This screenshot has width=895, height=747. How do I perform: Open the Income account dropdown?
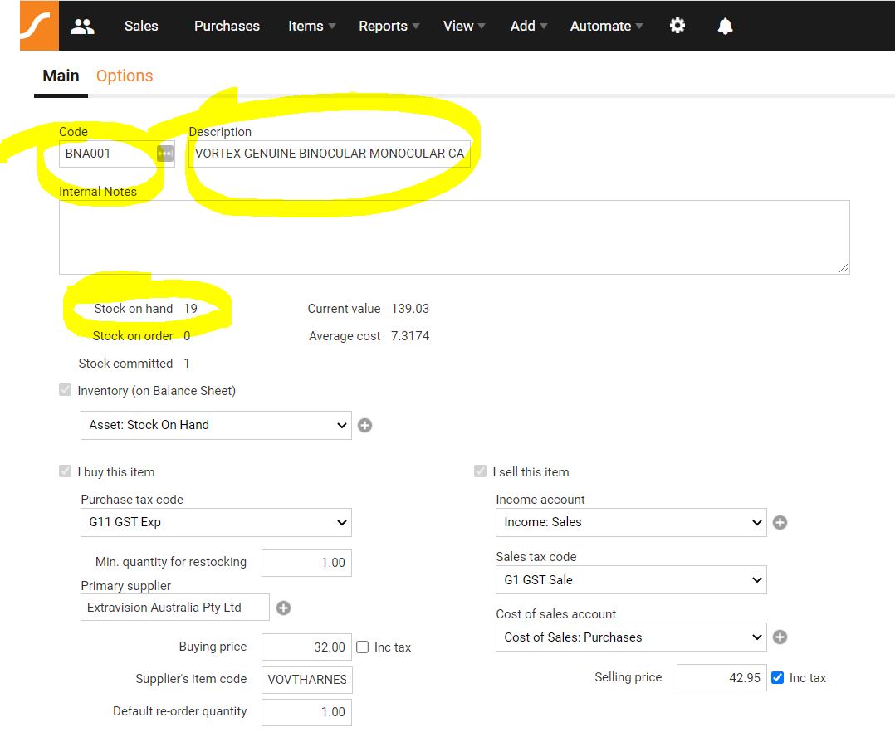631,522
